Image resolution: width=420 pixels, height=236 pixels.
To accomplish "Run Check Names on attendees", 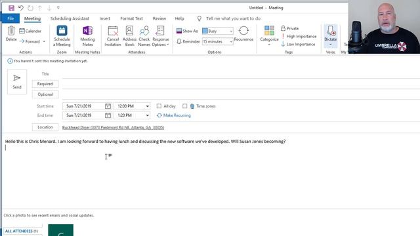I will [144, 36].
